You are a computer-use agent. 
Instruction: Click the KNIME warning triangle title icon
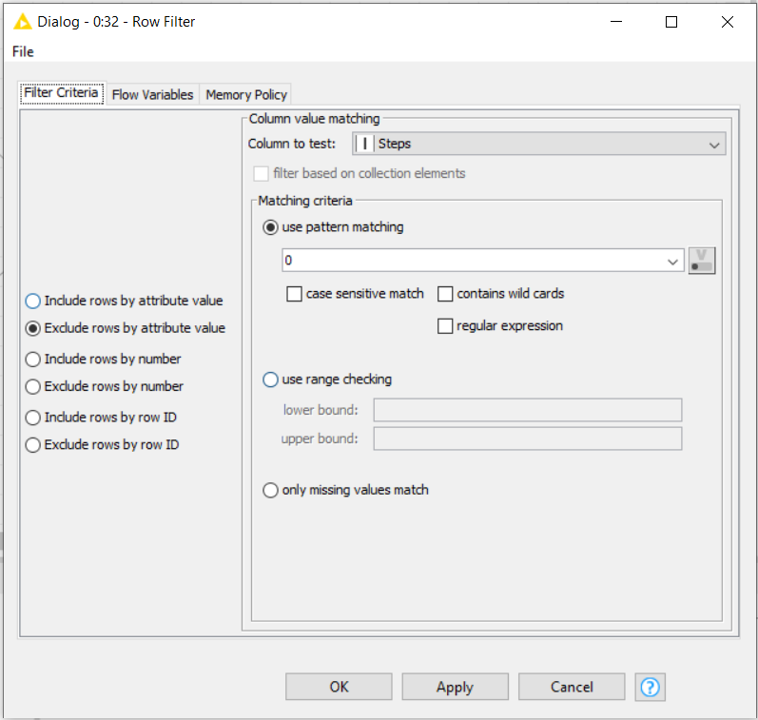pyautogui.click(x=22, y=22)
